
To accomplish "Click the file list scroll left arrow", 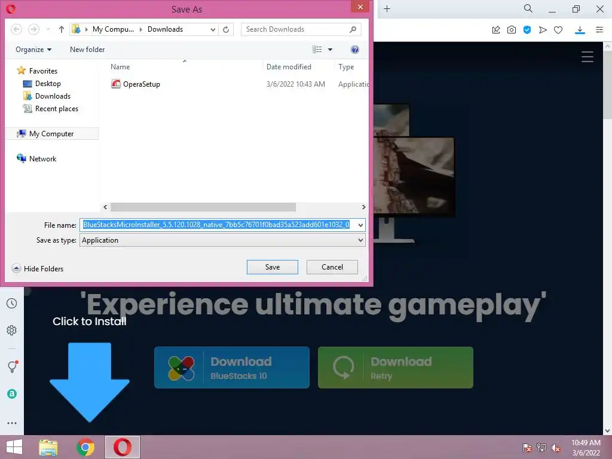I will click(x=105, y=207).
